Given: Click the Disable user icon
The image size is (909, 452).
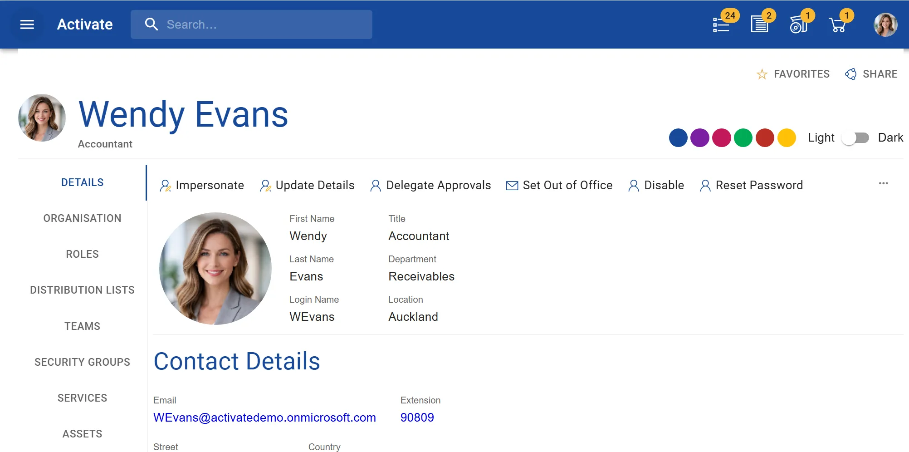Looking at the screenshot, I should (634, 186).
